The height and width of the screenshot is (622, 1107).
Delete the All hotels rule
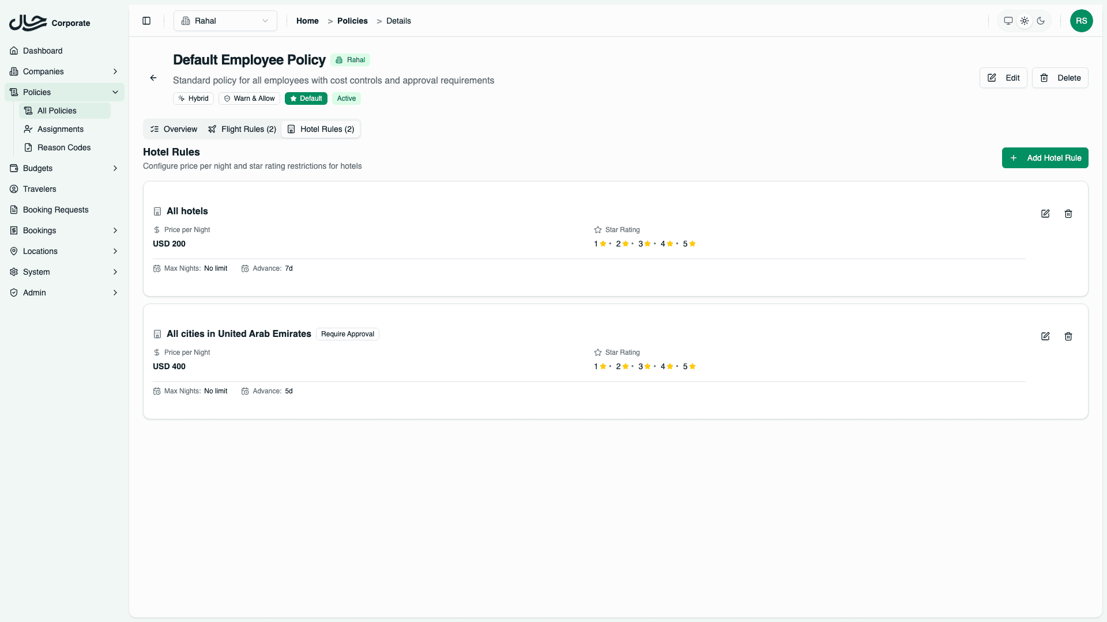(1068, 214)
